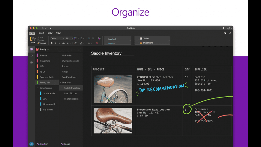Select the brown road saddle photo
The height and width of the screenshot is (147, 261).
click(x=113, y=121)
